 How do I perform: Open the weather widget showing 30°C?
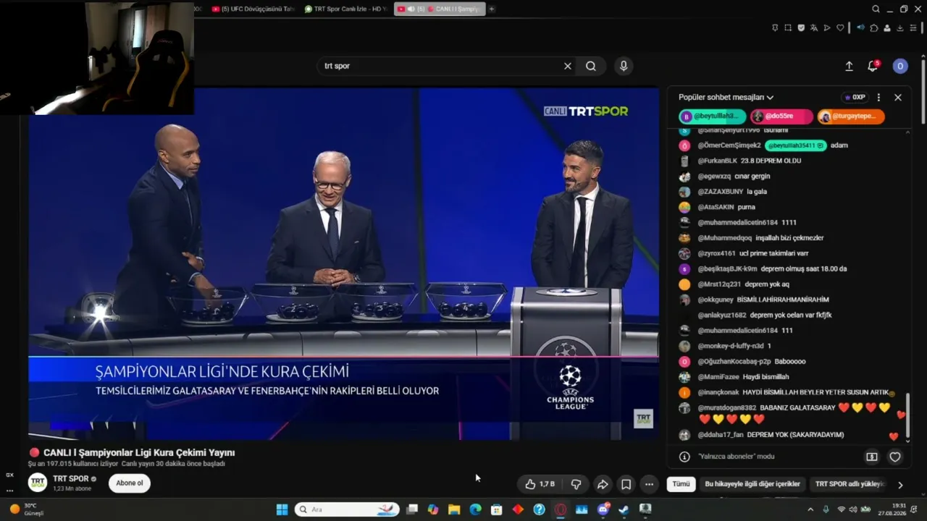(26, 509)
